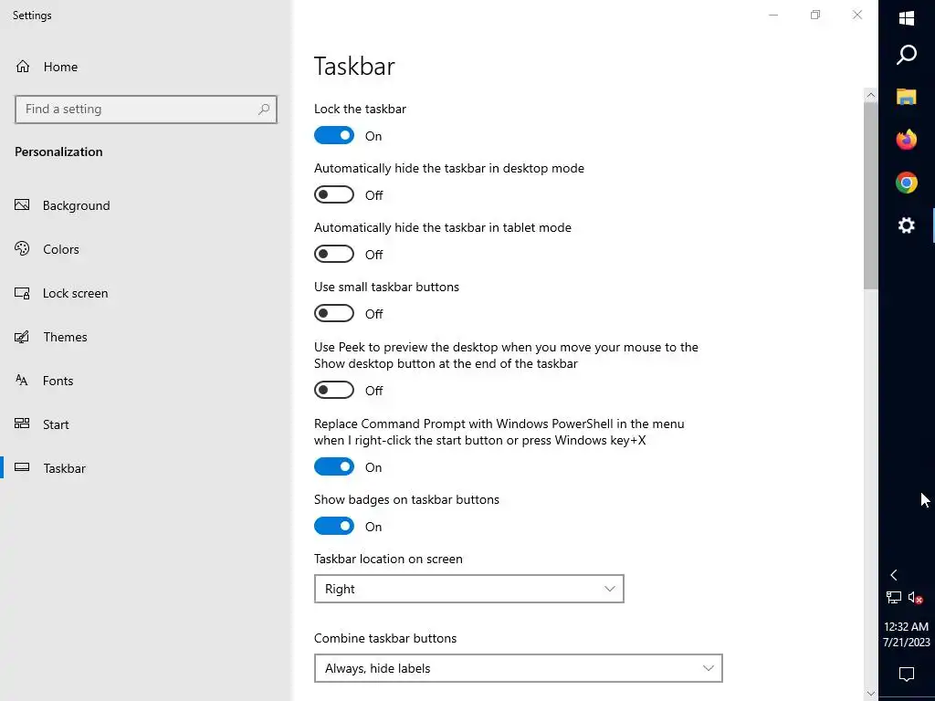This screenshot has height=701, width=935.
Task: Open the Lock screen settings page
Action: click(75, 293)
